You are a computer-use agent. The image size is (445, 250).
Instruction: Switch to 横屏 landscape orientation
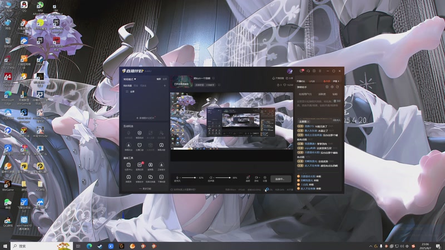coord(159,79)
